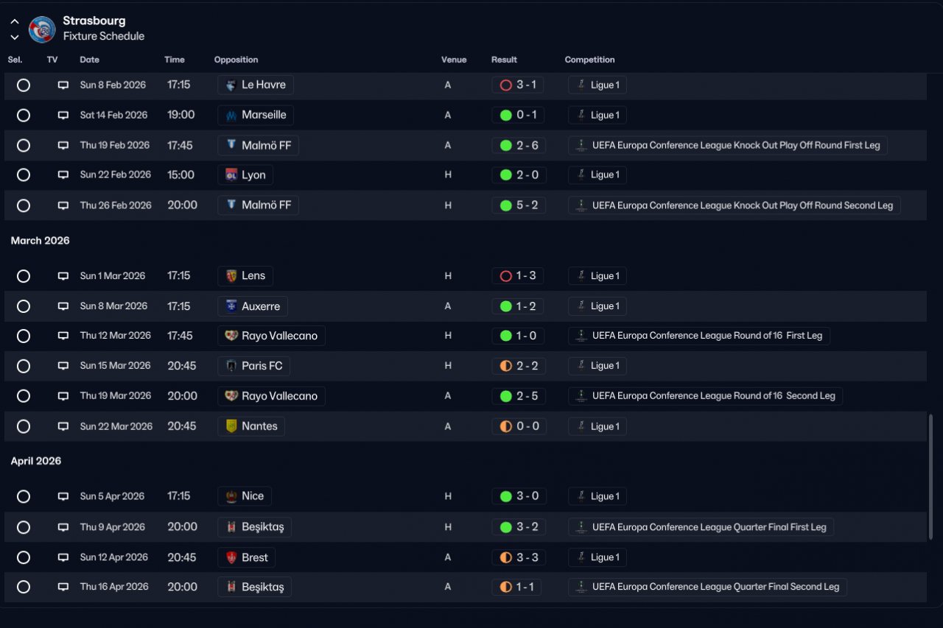Click TV icon for Marseille fixture
This screenshot has width=943, height=628.
pos(63,116)
